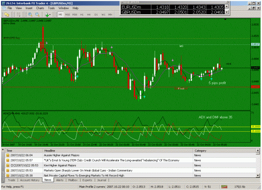262x190 pixels.
Task: Open 'Markets Open Sharply Lower' Indian Commentary headline
Action: [x=88, y=170]
